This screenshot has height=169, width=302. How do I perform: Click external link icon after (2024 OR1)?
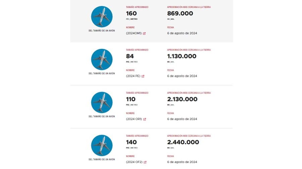[x=145, y=119]
